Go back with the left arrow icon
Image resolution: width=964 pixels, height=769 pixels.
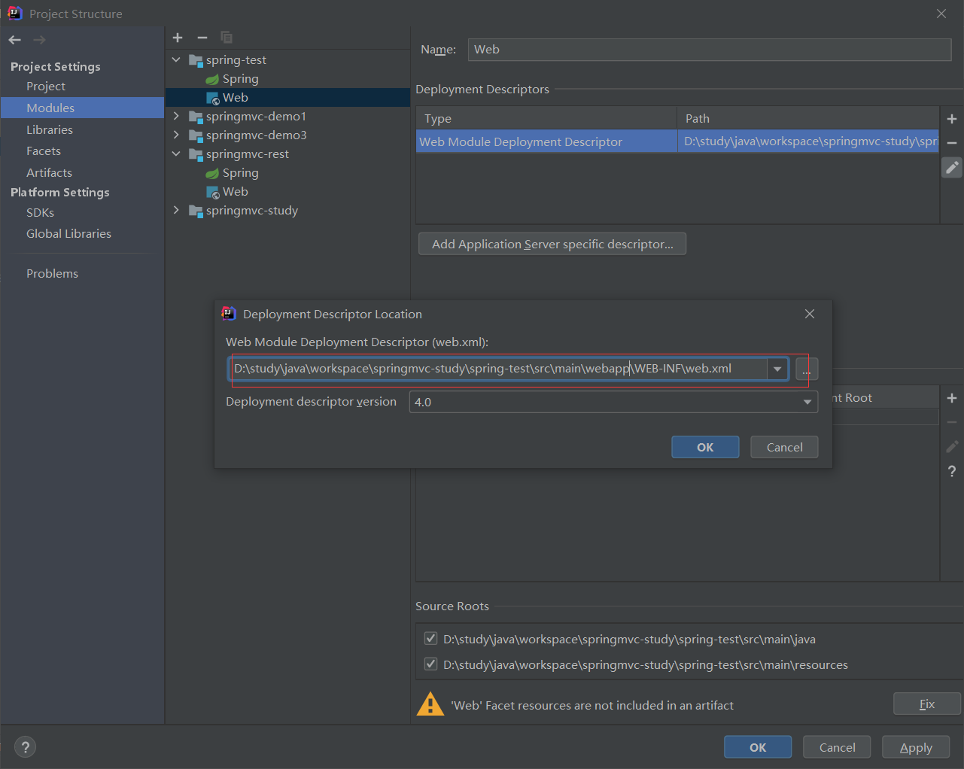(15, 40)
